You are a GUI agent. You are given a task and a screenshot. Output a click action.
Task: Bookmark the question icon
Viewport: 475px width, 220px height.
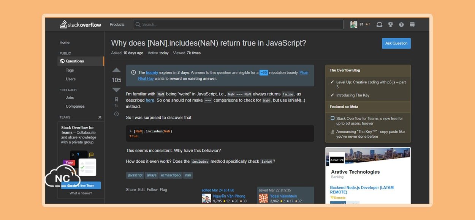coord(116,99)
